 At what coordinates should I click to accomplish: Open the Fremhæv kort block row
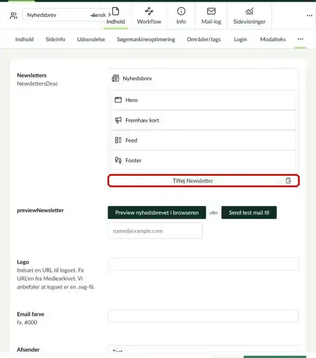pyautogui.click(x=204, y=120)
